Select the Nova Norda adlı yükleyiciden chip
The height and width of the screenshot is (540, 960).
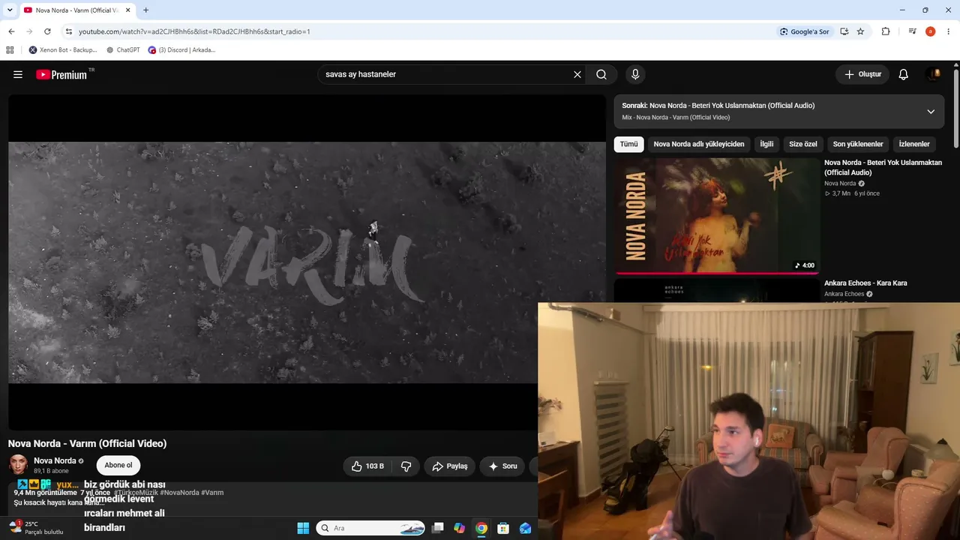[x=699, y=144]
